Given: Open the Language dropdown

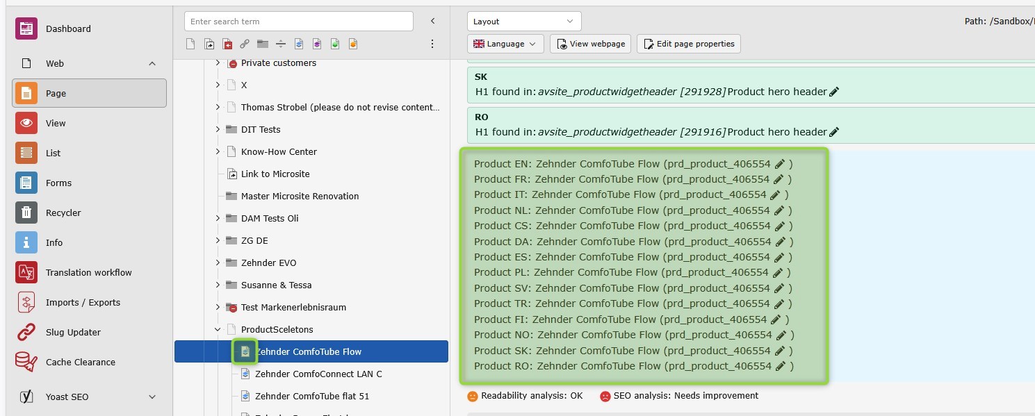Looking at the screenshot, I should [x=505, y=44].
